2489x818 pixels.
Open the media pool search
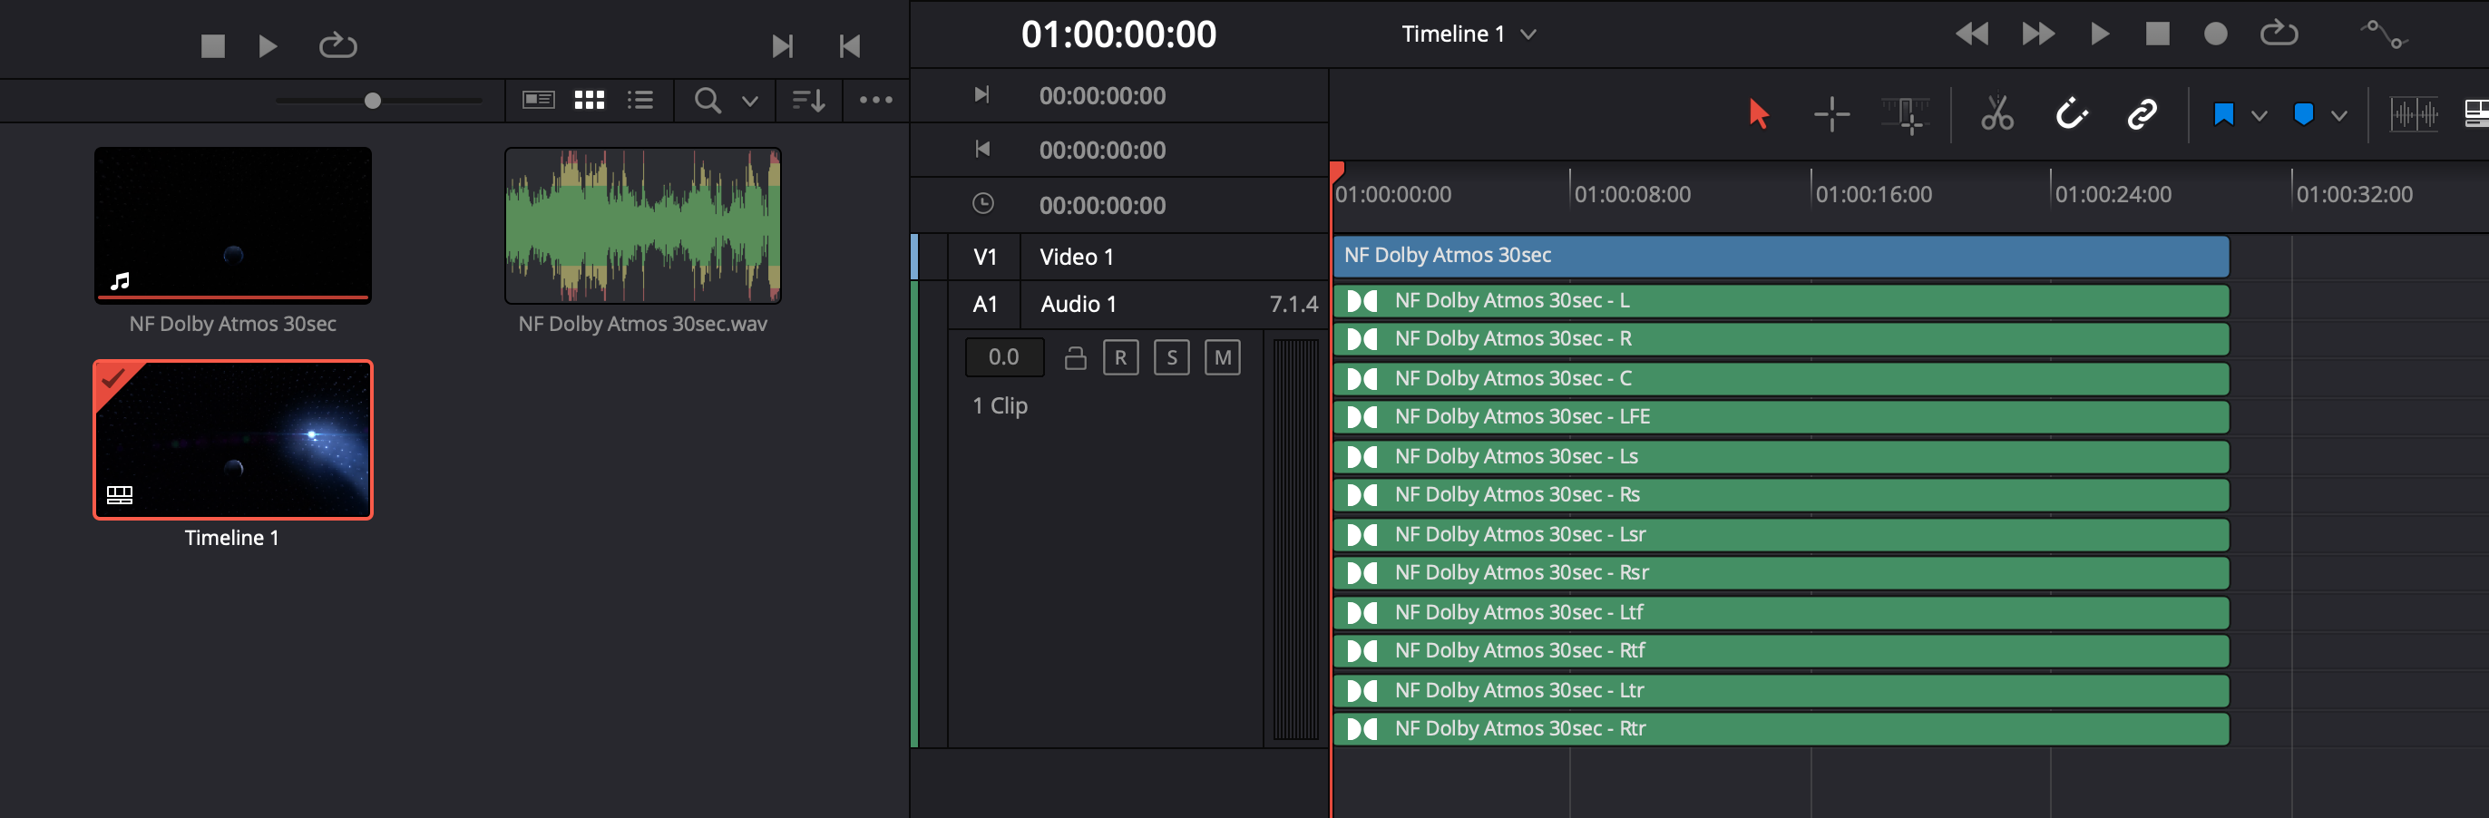coord(708,100)
